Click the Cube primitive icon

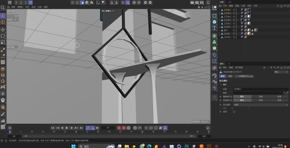214,22
